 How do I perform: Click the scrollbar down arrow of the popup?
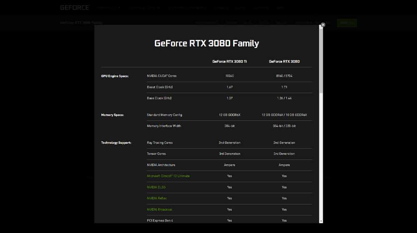[x=321, y=221]
